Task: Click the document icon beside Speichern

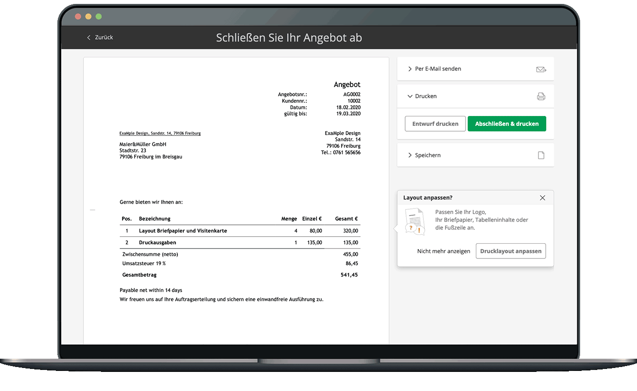Action: tap(541, 155)
